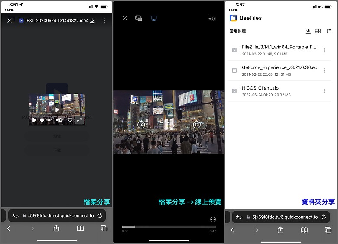
Task: Download all from 常用軟體 folder
Action: coord(308,31)
